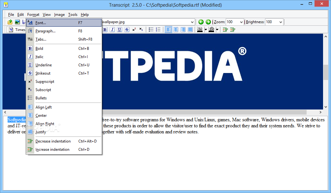The height and width of the screenshot is (193, 331).
Task: Open the File menu
Action: [x=11, y=15]
